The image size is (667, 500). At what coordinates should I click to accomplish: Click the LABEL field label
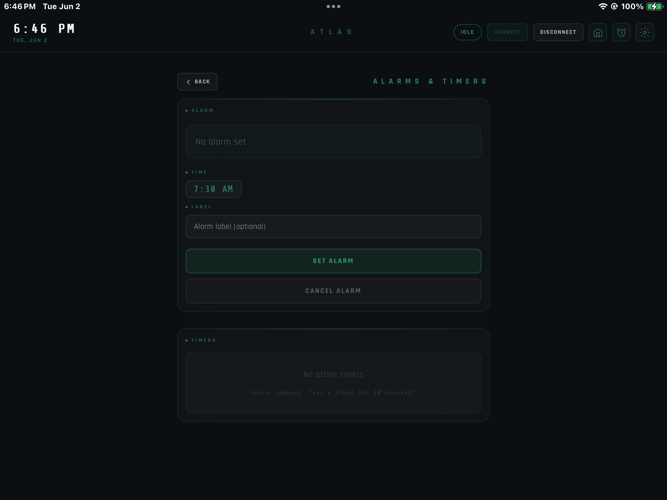pos(201,207)
